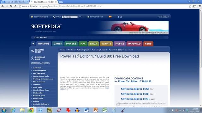Open Softpedia's Facebook icon
The width and height of the screenshot is (202, 113).
(121, 17)
